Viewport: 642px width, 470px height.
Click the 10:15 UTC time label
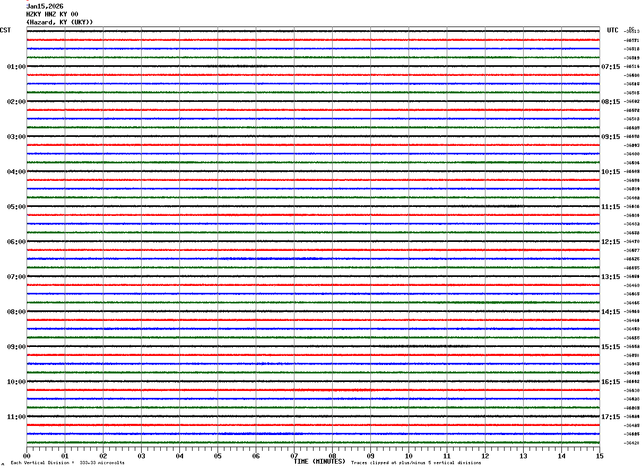(x=611, y=172)
